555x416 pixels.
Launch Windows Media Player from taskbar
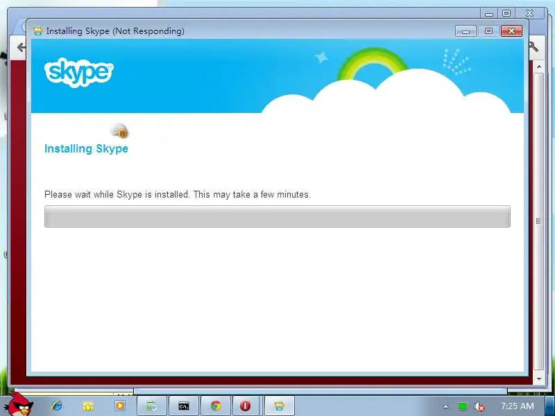(119, 406)
